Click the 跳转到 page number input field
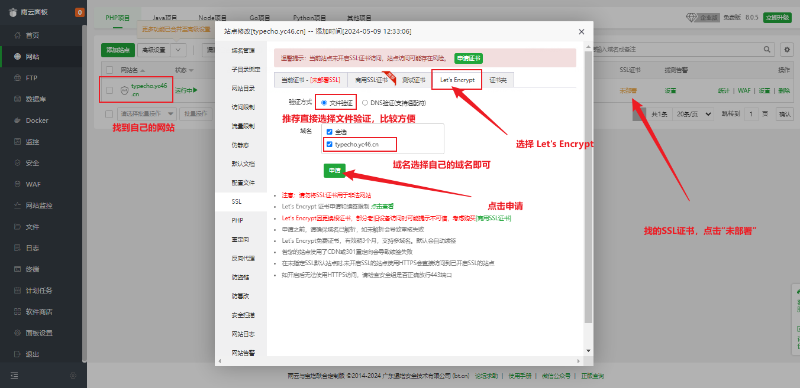The width and height of the screenshot is (800, 388). [x=752, y=114]
